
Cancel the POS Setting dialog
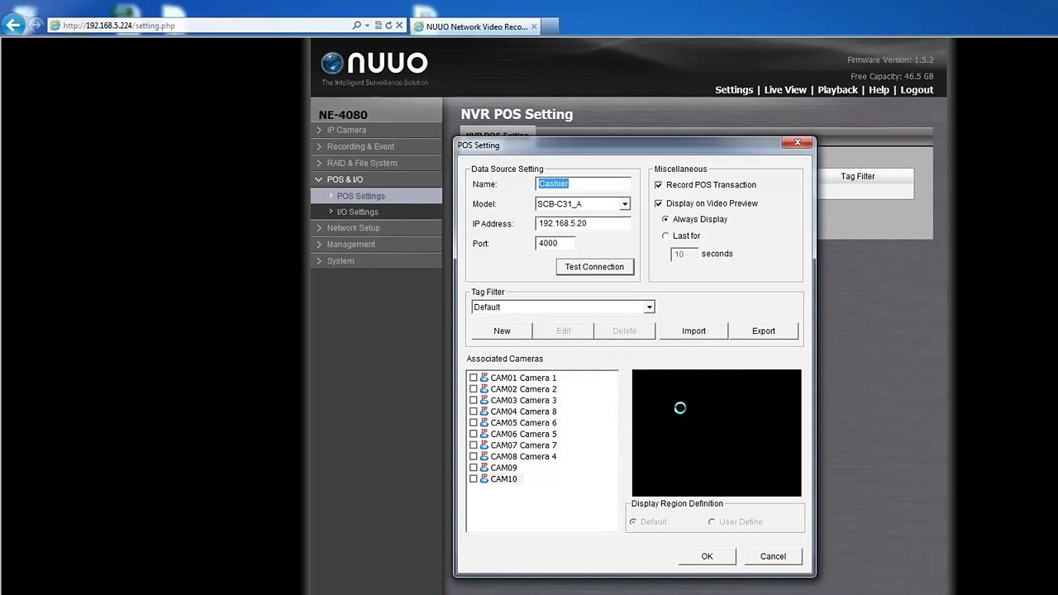(x=773, y=556)
